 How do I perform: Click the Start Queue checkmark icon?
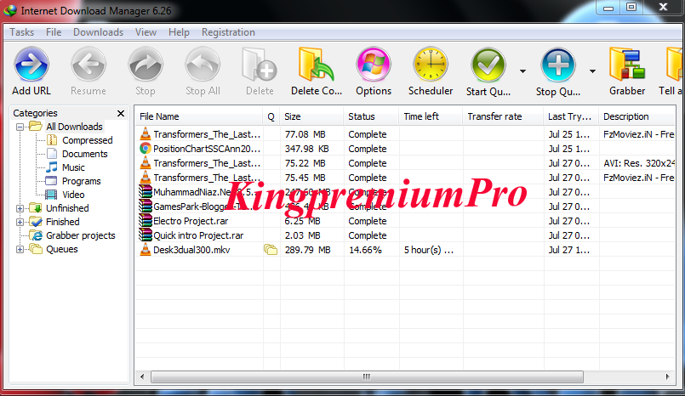click(x=488, y=65)
